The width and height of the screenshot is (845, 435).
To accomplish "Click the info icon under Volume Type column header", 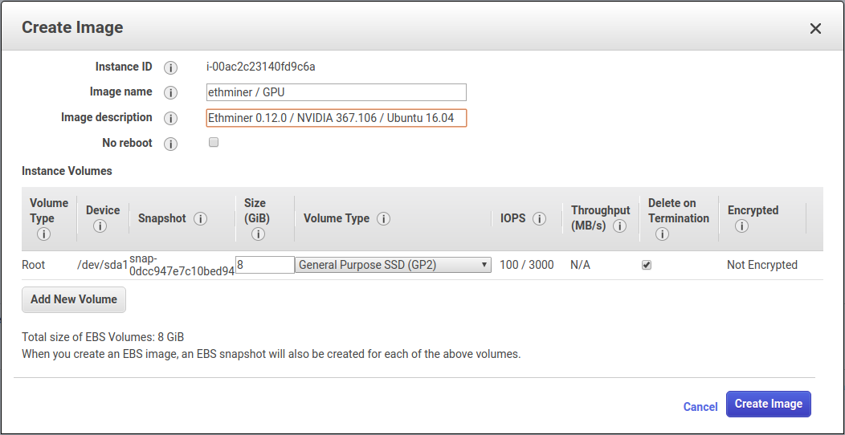I will [x=43, y=234].
